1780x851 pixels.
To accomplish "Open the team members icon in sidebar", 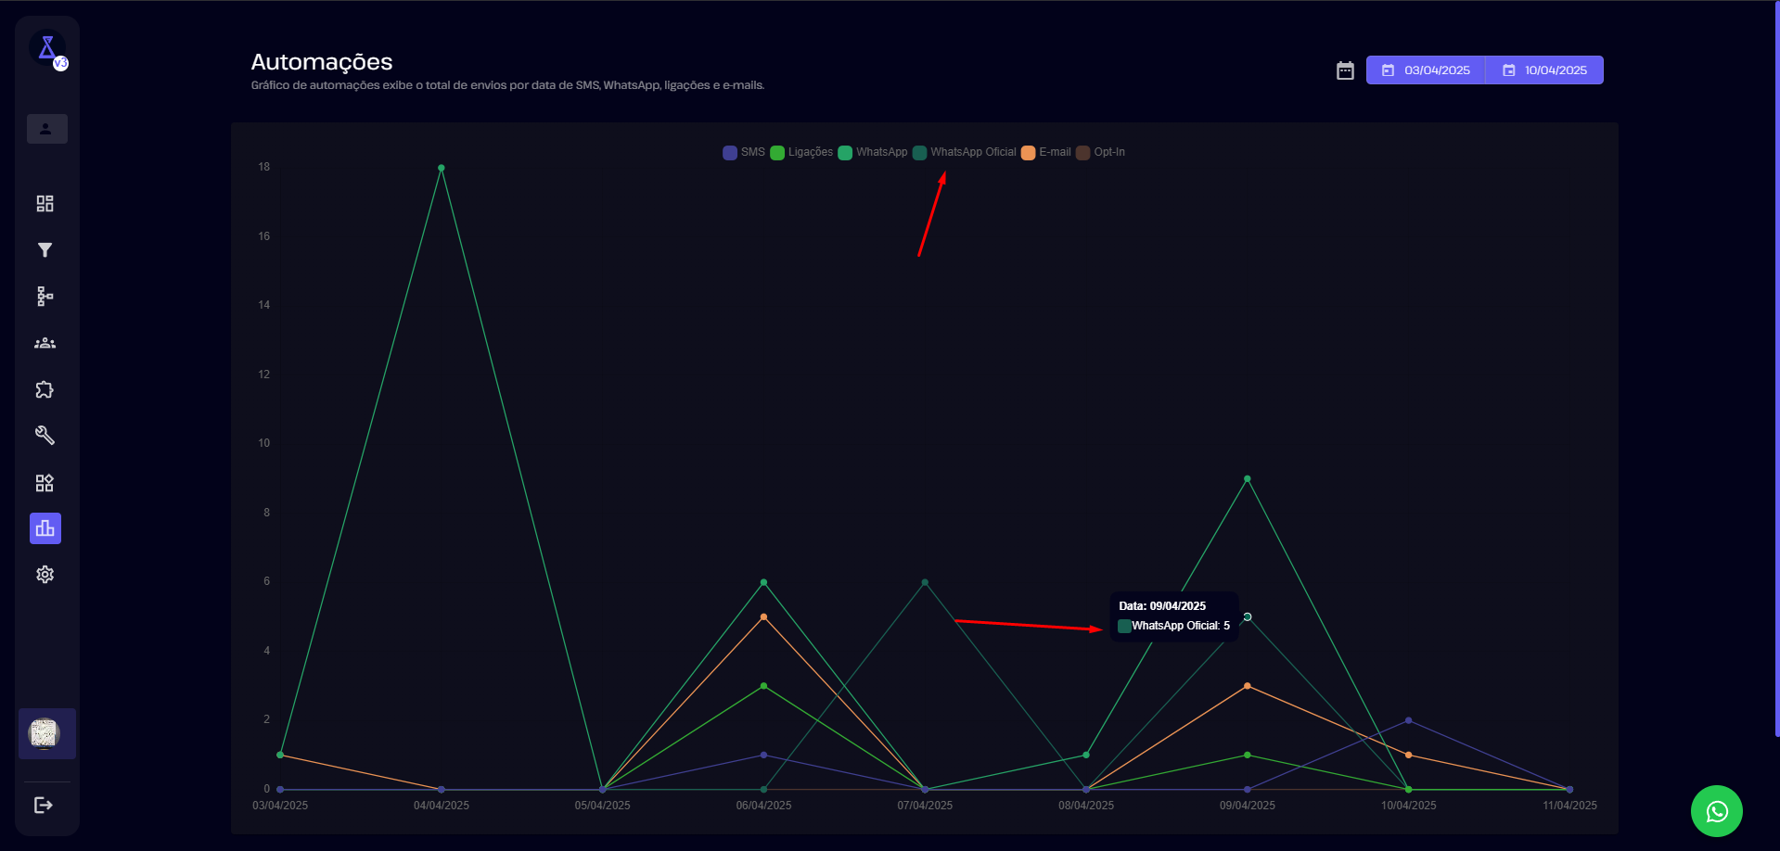I will pyautogui.click(x=45, y=343).
